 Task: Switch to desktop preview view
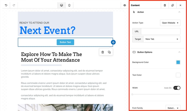tap(61, 5)
